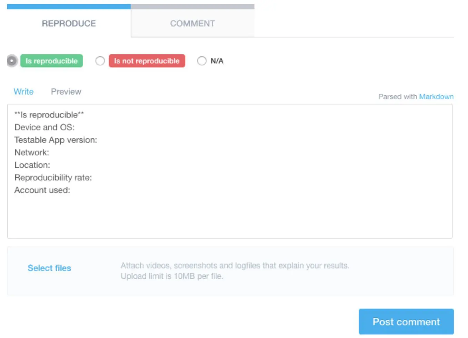The image size is (468, 338).
Task: Place cursor on the Device and OS line
Action: click(x=45, y=127)
